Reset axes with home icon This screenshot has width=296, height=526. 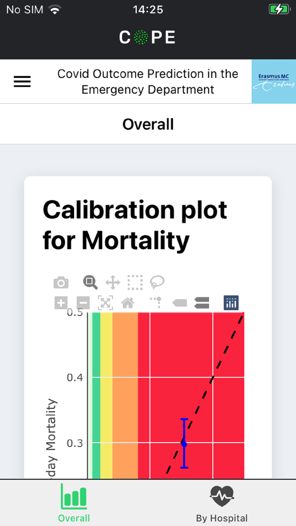pyautogui.click(x=128, y=303)
